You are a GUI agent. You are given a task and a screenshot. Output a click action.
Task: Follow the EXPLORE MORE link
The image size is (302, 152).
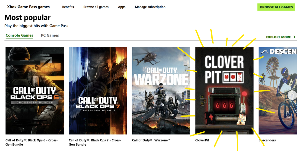(278, 37)
